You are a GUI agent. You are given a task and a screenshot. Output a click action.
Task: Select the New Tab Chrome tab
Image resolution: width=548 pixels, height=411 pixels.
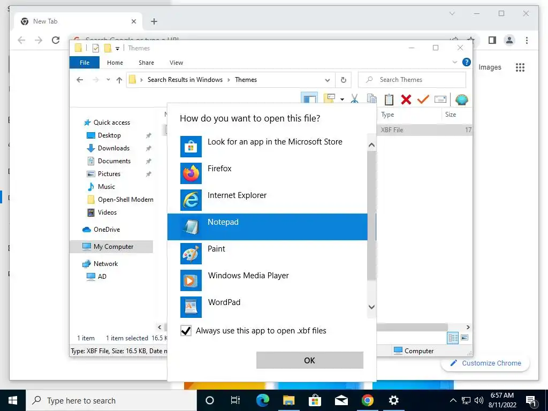[x=78, y=21]
